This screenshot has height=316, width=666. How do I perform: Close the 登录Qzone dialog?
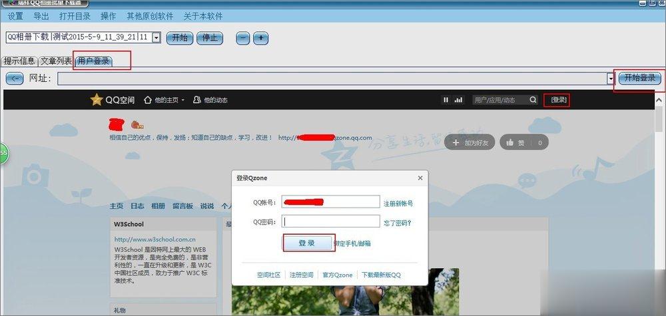[x=420, y=178]
